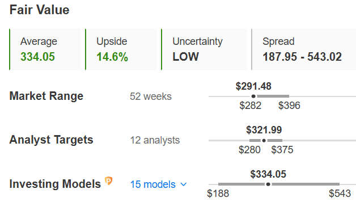Image resolution: width=356 pixels, height=210 pixels.
Task: Click the Investing Models label
Action: tap(55, 184)
